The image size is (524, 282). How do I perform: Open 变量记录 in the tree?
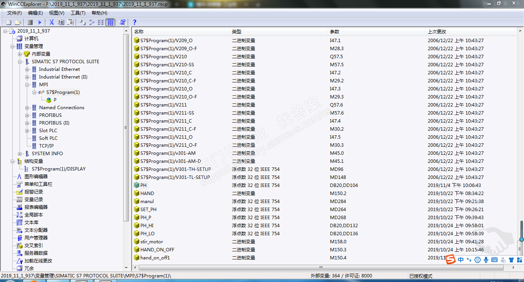coord(34,200)
